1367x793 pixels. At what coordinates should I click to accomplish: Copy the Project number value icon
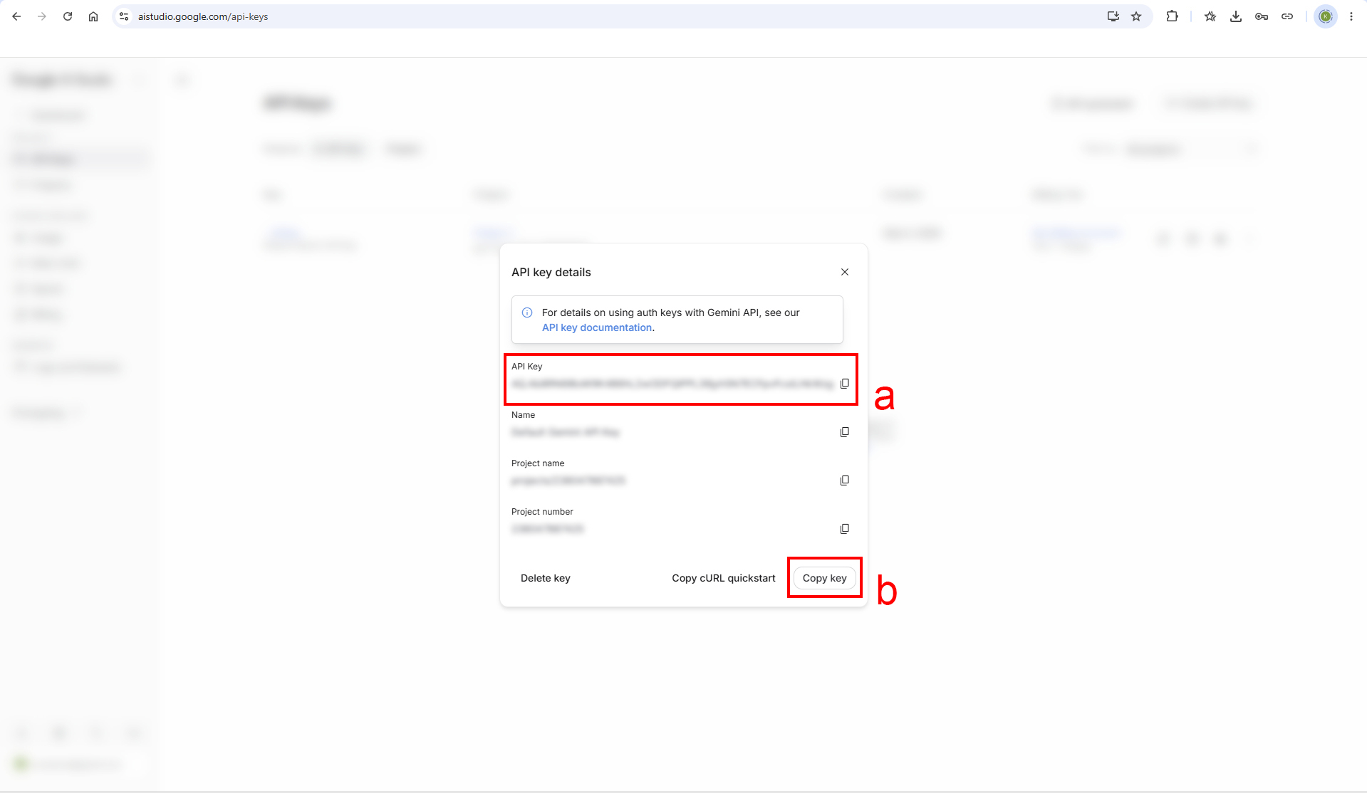coord(844,529)
